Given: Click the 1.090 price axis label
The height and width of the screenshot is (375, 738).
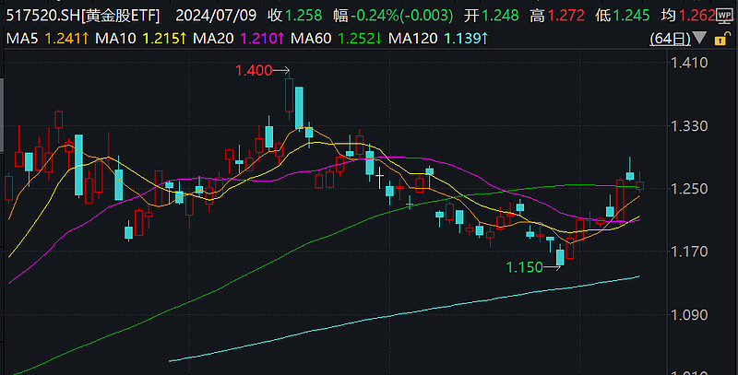Looking at the screenshot, I should point(689,315).
